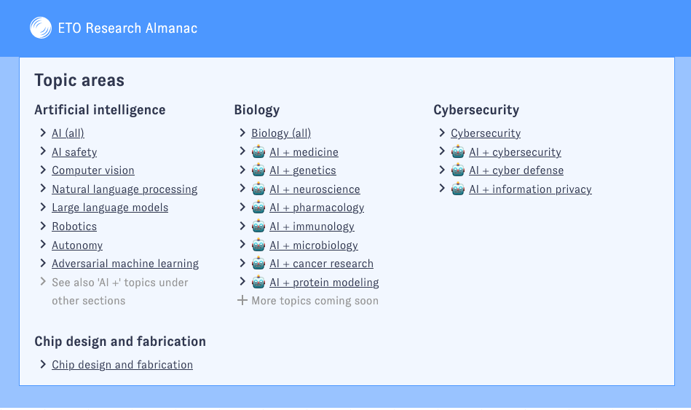Expand the chevron next to Robotics
Screen dimensions: 691x410
pyautogui.click(x=43, y=226)
